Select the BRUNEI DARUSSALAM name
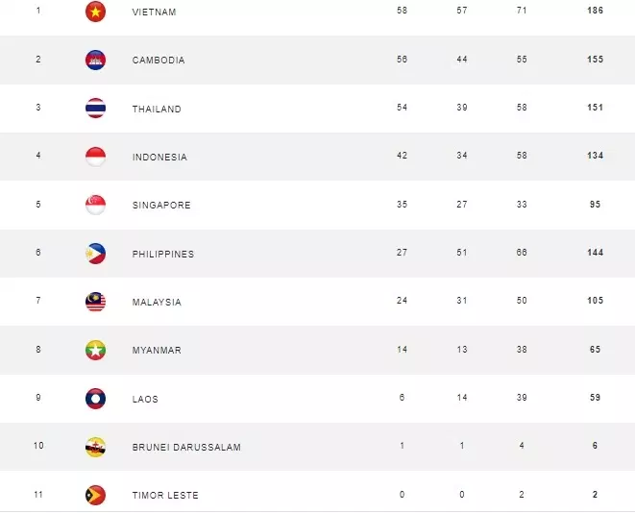635x513 pixels. coord(186,448)
